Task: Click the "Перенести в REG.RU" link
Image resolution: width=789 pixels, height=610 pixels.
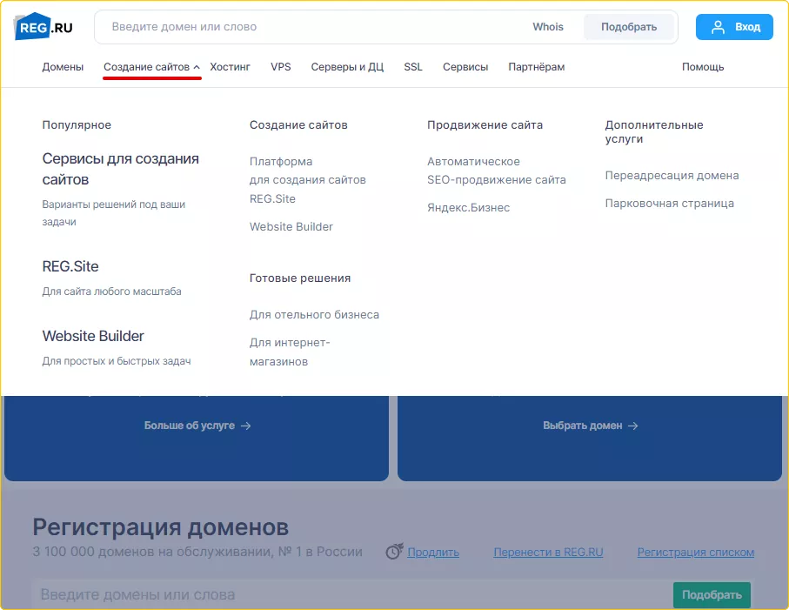Action: [549, 552]
